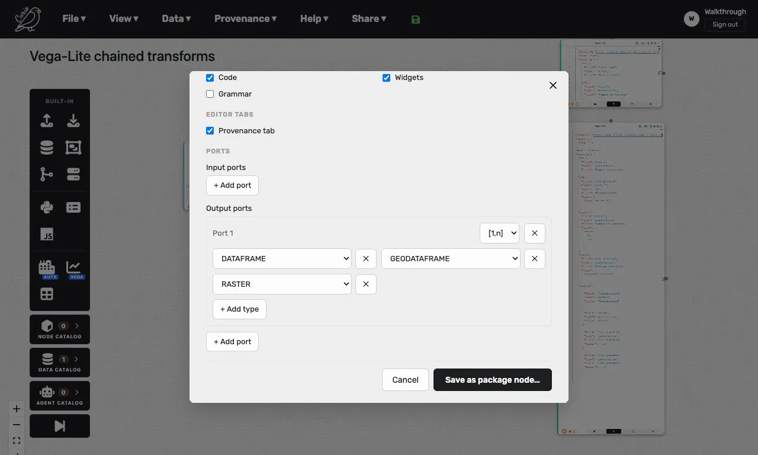Open the DATAFRAME type dropdown

pyautogui.click(x=282, y=259)
